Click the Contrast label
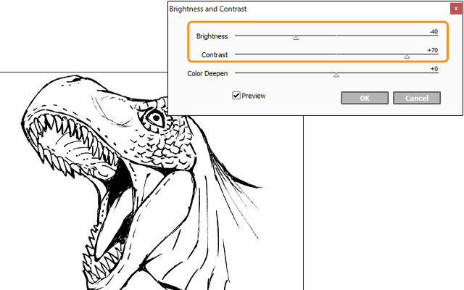 point(215,54)
